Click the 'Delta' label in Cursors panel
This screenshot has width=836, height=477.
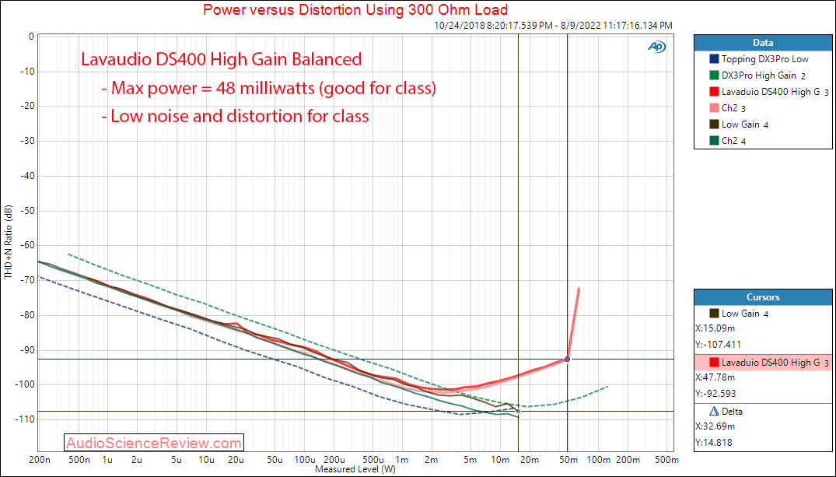click(732, 412)
